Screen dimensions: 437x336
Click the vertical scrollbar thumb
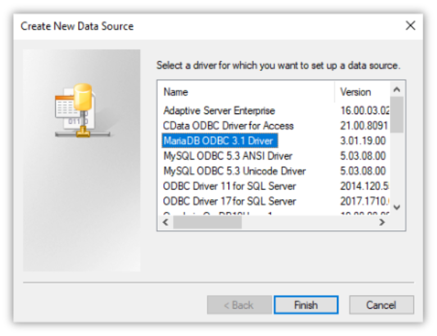397,115
